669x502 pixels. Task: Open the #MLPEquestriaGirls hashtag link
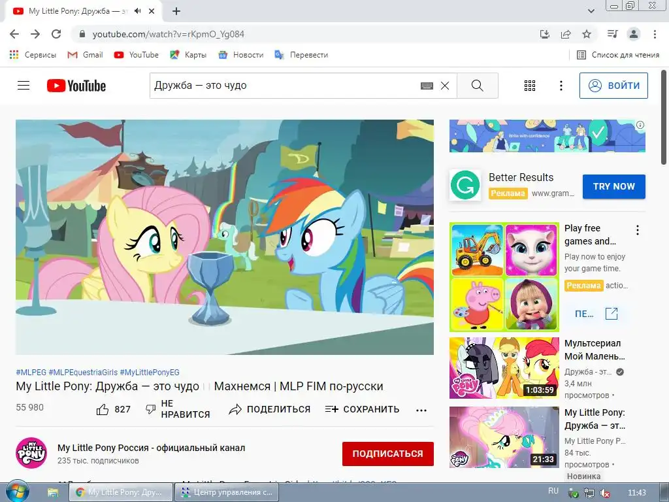tap(83, 372)
